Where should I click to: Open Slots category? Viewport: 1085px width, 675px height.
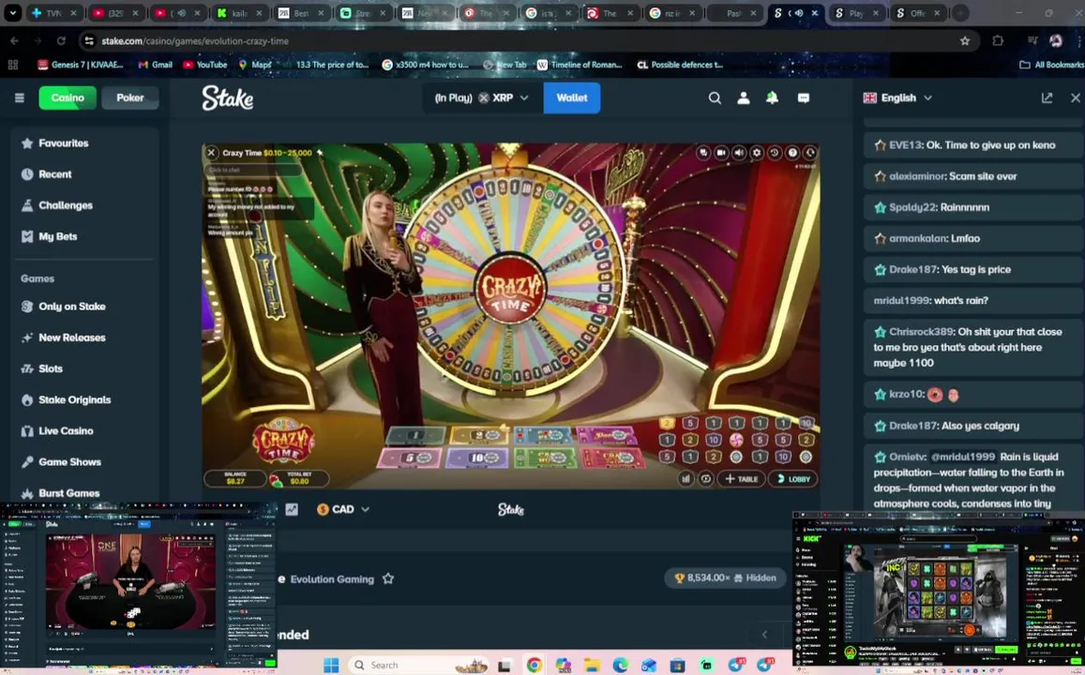tap(84, 368)
